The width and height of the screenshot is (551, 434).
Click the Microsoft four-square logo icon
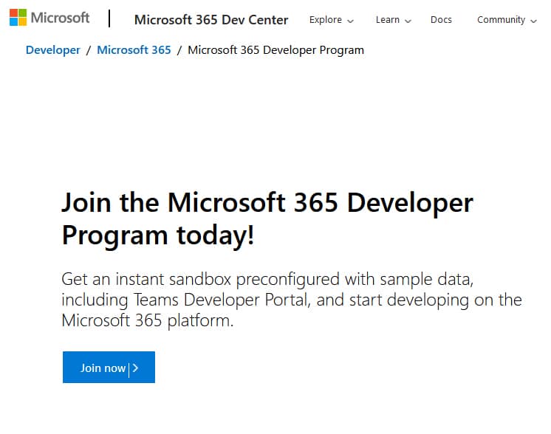point(18,18)
